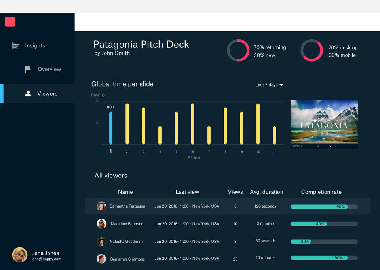The width and height of the screenshot is (380, 270).
Task: Click Samantha Ferguson's avatar
Action: point(101,206)
